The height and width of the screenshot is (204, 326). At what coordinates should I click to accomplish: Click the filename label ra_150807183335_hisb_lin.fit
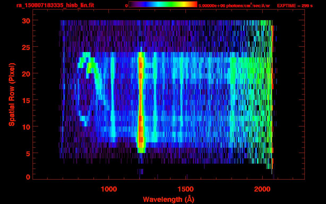[x=55, y=5]
